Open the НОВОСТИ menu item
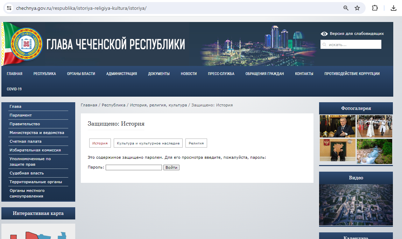 189,74
